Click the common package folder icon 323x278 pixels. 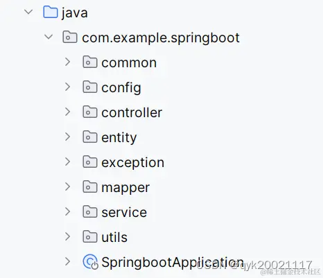(90, 62)
